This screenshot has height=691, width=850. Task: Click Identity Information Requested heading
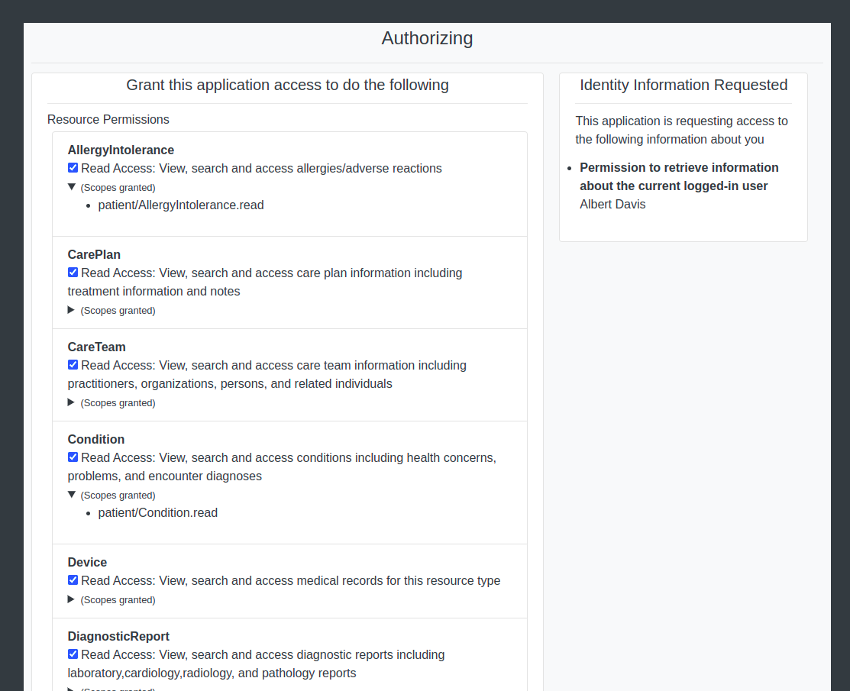coord(683,85)
